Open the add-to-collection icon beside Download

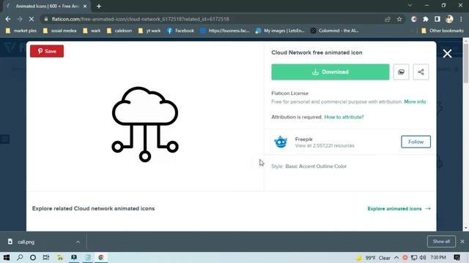click(x=401, y=72)
